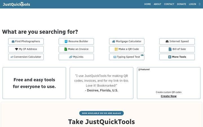
Task: Click the 'What are you searching for?' heading
Action: point(40,32)
